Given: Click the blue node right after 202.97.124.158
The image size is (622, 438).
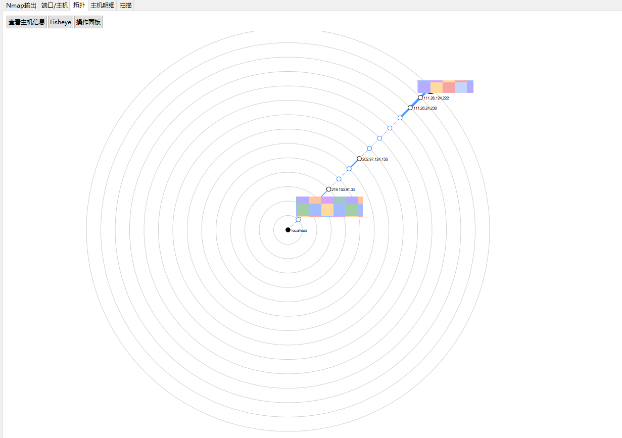Looking at the screenshot, I should click(369, 149).
